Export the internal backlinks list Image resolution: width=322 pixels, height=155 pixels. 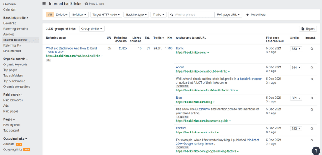[x=308, y=29]
